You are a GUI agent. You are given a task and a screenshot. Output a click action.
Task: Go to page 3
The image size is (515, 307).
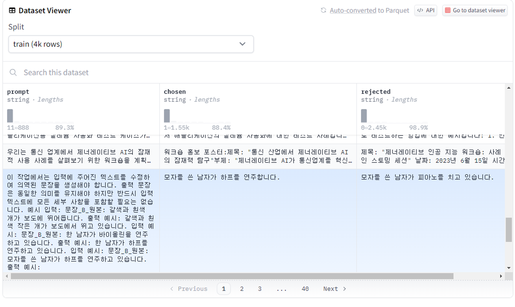(x=260, y=289)
